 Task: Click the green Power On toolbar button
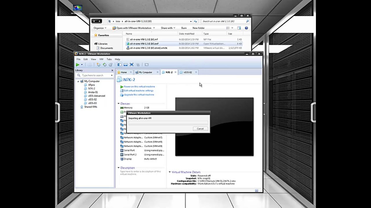pos(78,65)
